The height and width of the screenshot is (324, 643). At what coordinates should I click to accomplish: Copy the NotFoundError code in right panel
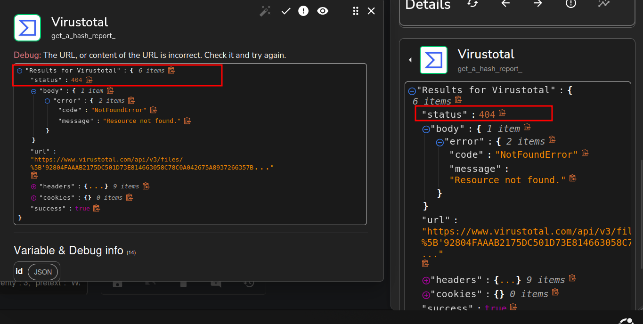point(585,153)
